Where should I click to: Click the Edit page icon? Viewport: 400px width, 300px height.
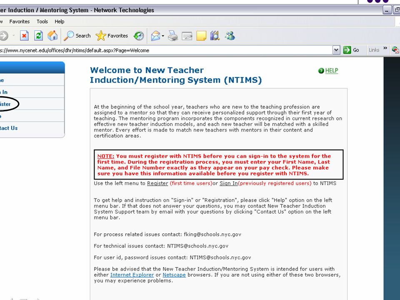(x=187, y=36)
